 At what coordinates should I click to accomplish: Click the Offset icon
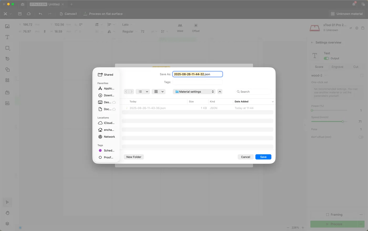(x=196, y=25)
